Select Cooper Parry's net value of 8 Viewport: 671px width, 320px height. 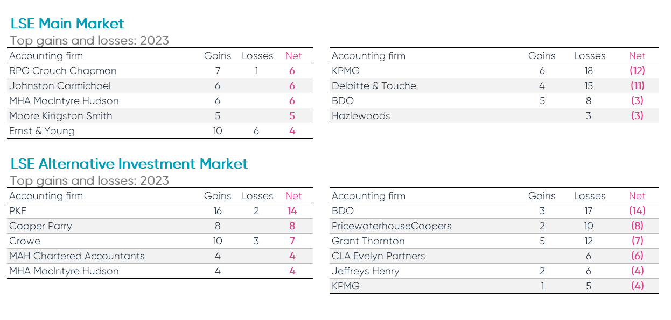pyautogui.click(x=292, y=226)
